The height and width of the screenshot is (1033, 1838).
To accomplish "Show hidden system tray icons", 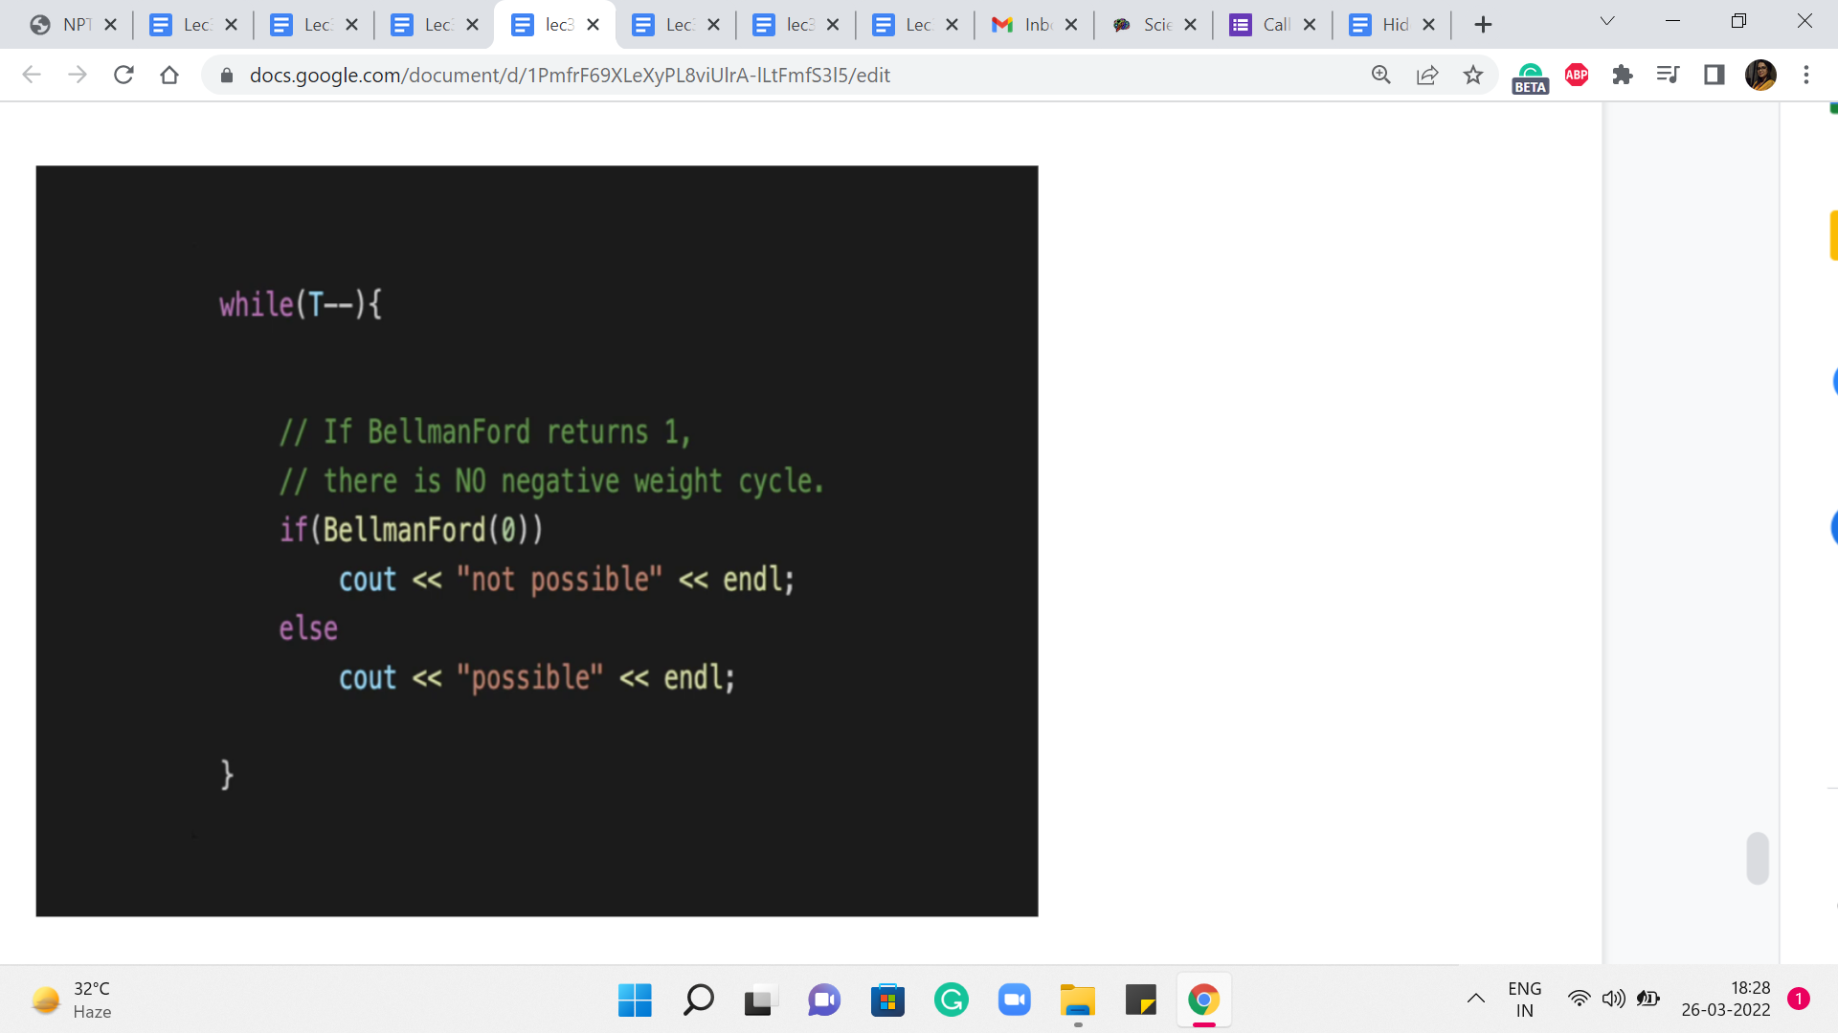I will point(1475,999).
